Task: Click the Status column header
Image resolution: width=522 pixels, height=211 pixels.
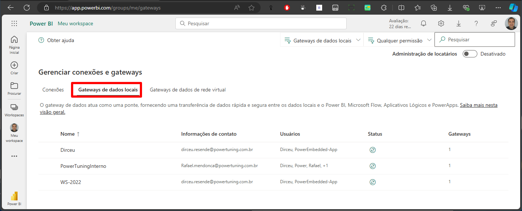Action: pos(375,134)
